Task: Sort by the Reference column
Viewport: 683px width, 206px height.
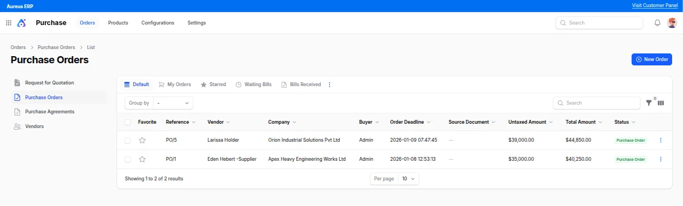Action: tap(180, 122)
